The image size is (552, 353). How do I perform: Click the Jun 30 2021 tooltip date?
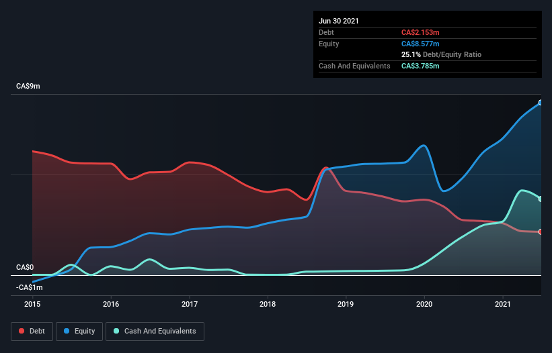339,21
